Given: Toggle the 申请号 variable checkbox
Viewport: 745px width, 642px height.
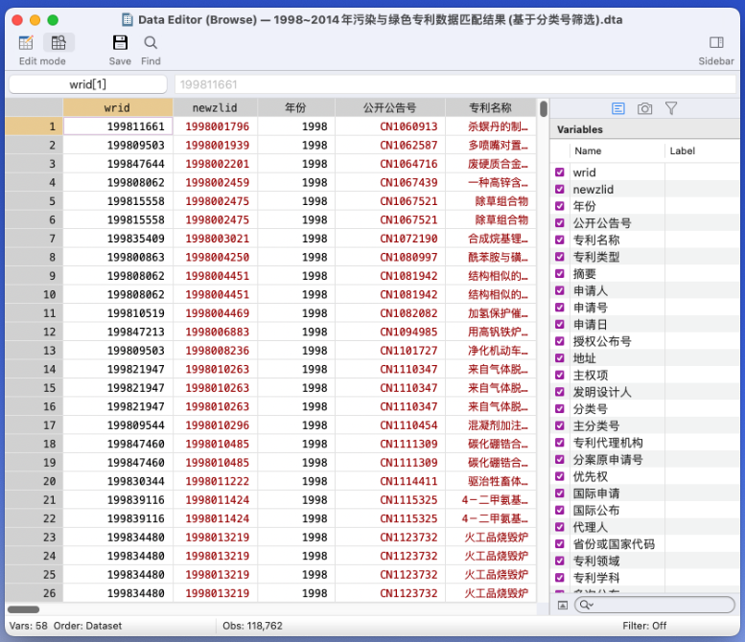Looking at the screenshot, I should tap(560, 308).
